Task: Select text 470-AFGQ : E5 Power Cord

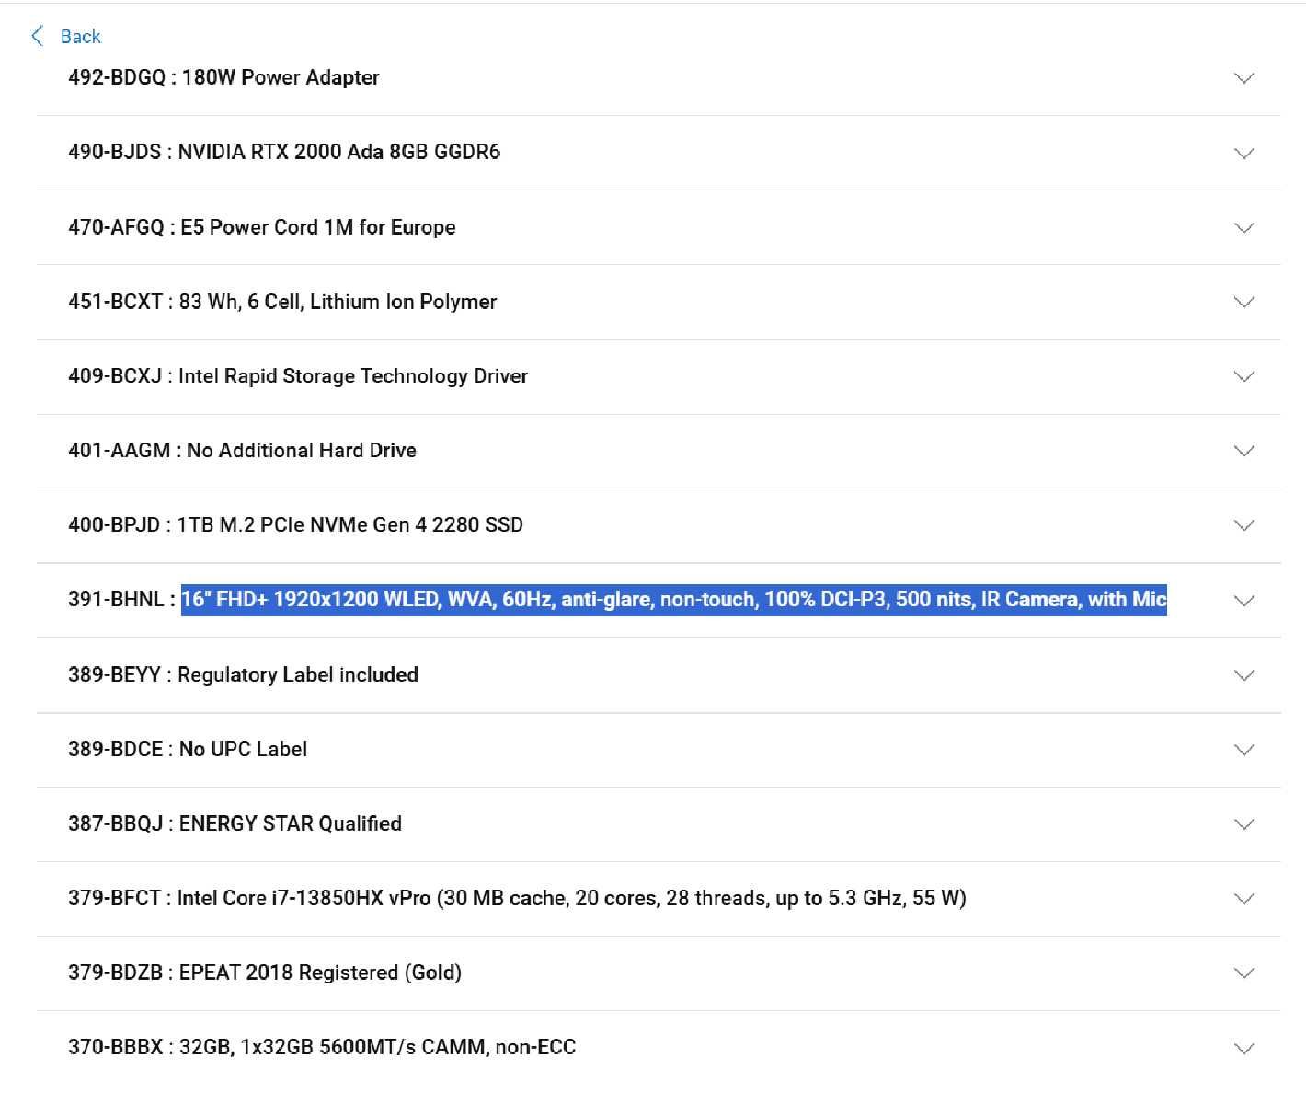Action: 262,227
